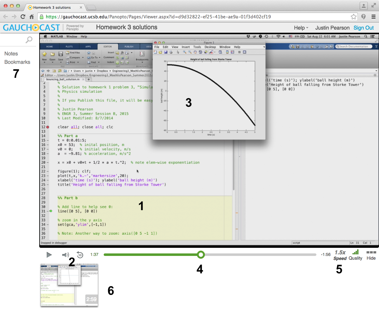Click the Rotate 3D icon in the figure toolbar
The height and width of the screenshot is (316, 379).
click(200, 52)
